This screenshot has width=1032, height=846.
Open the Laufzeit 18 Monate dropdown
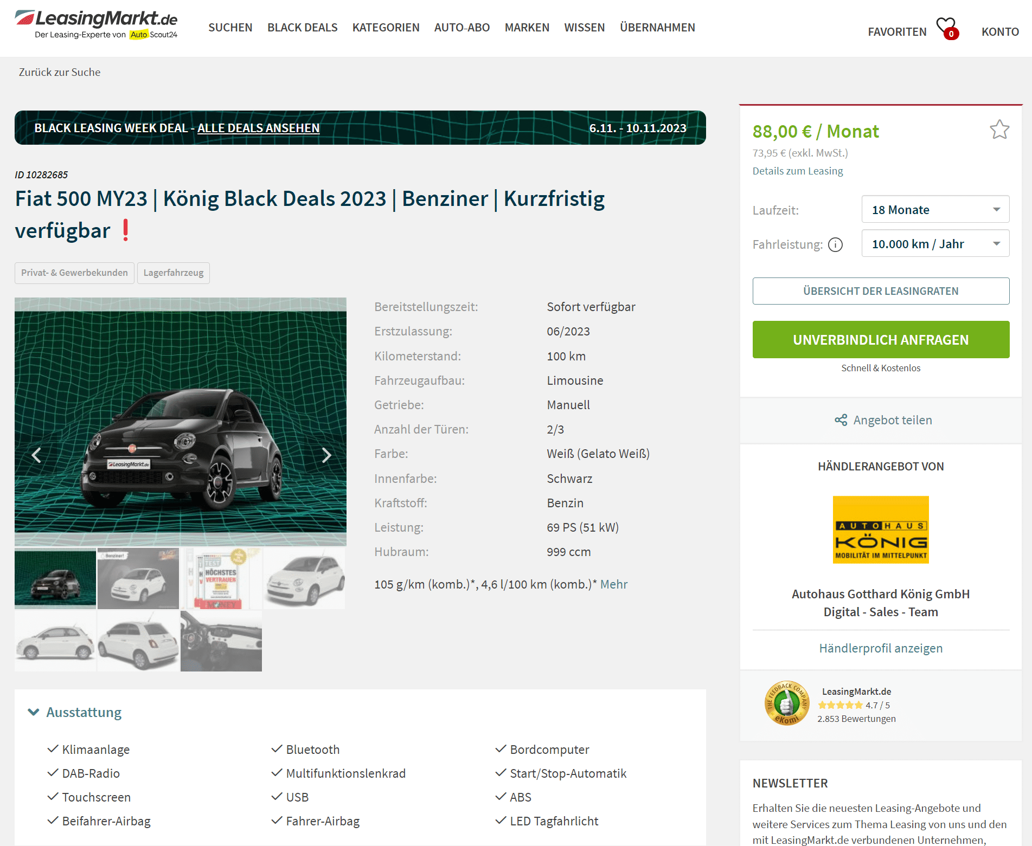point(935,209)
